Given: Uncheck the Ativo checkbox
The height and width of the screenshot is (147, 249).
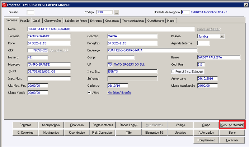Looking at the screenshot, I should (x=89, y=92).
